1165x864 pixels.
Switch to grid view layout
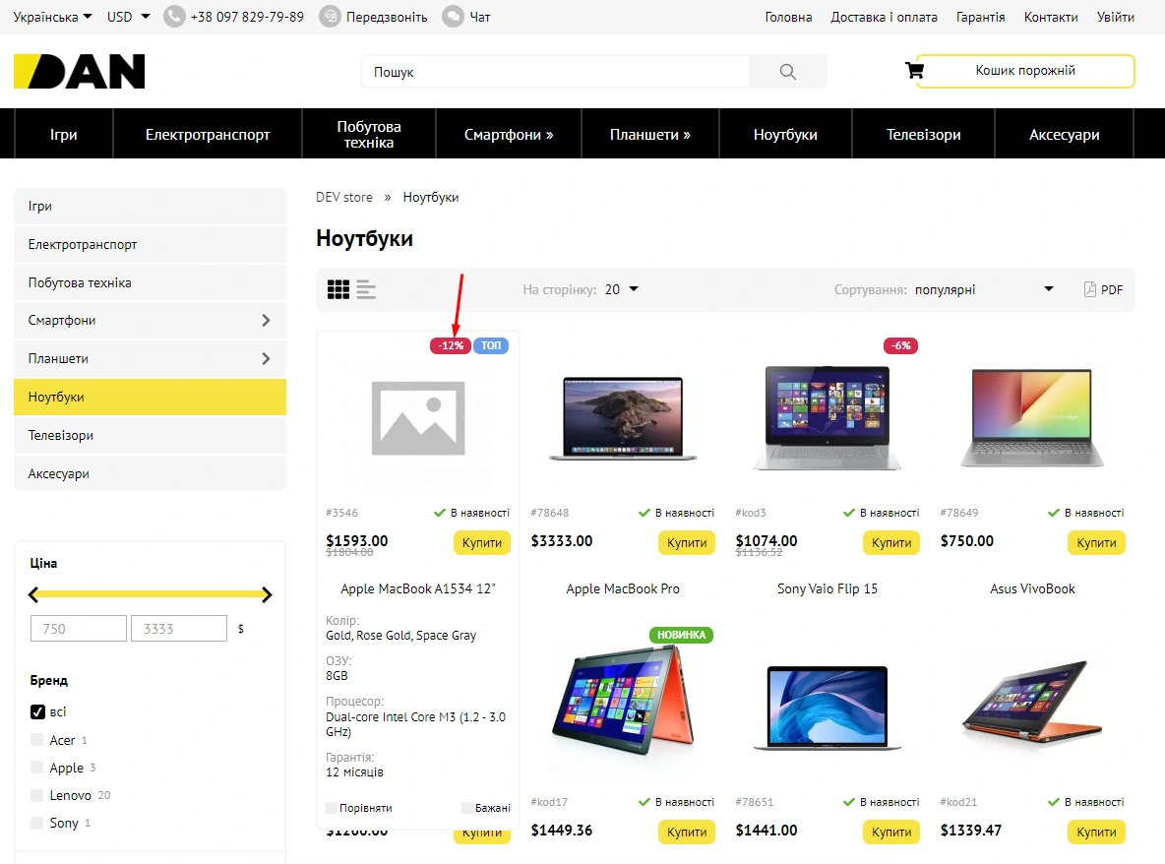(338, 289)
